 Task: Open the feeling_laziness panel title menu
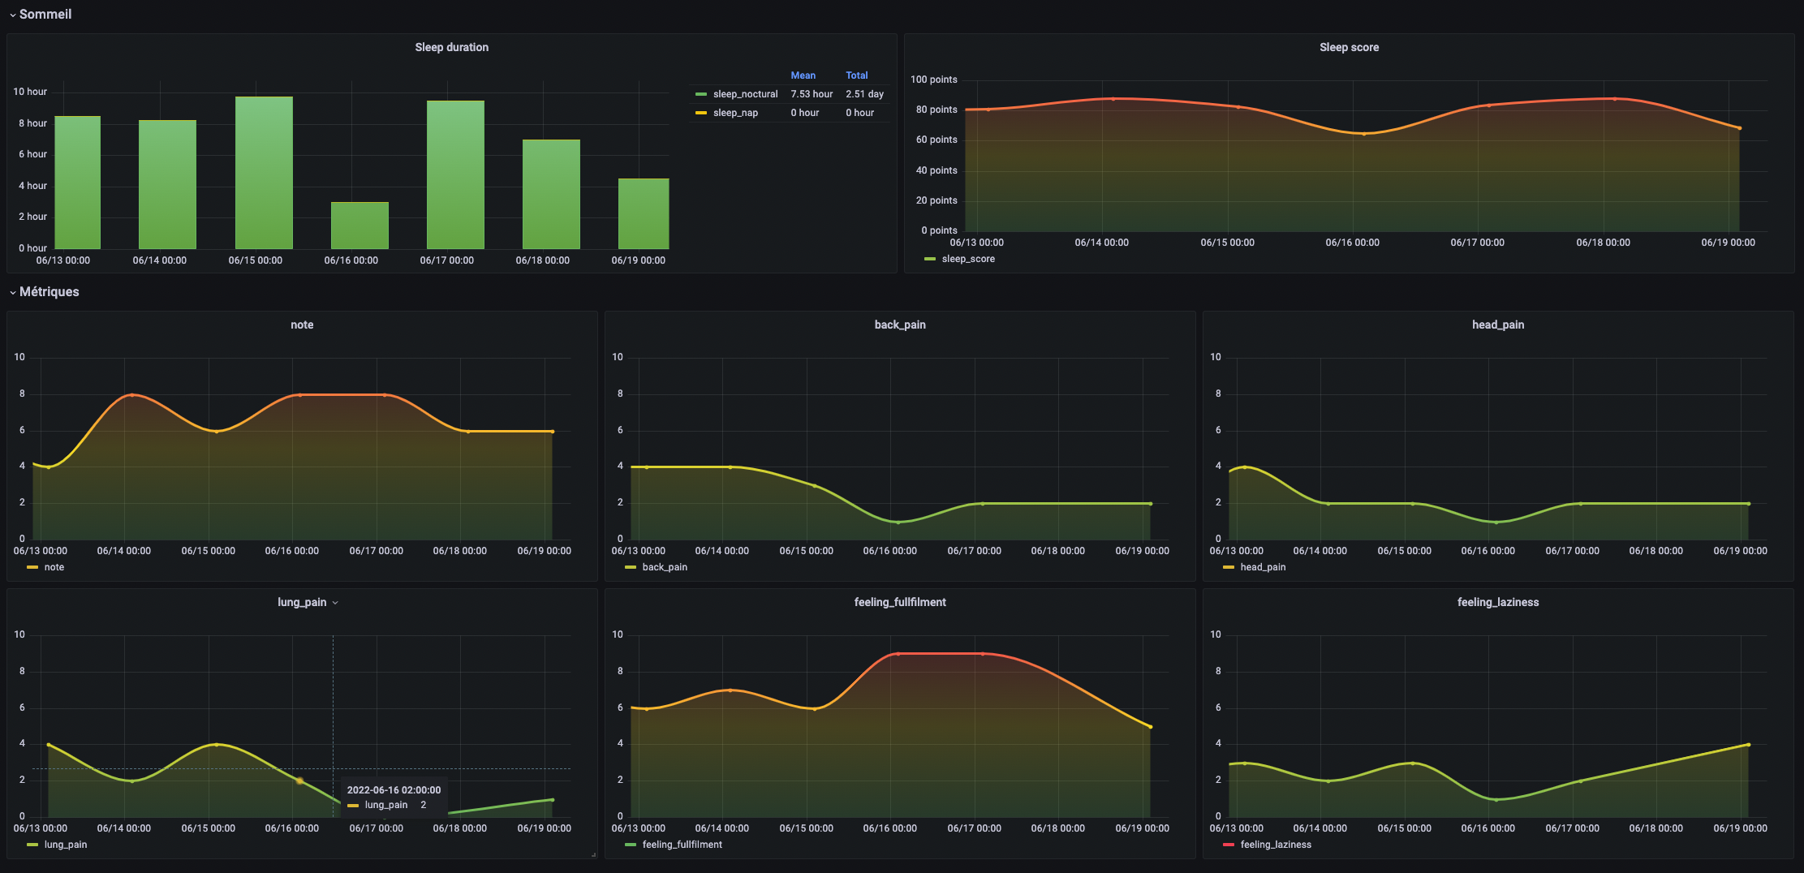point(1498,602)
